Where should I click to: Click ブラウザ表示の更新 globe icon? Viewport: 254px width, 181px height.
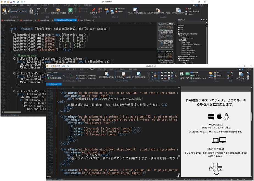point(139,74)
